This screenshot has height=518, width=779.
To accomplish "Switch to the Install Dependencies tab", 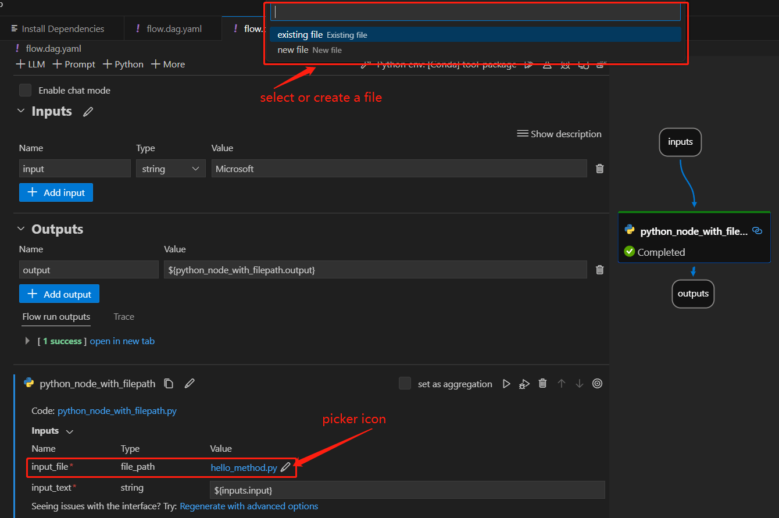I will click(x=62, y=28).
